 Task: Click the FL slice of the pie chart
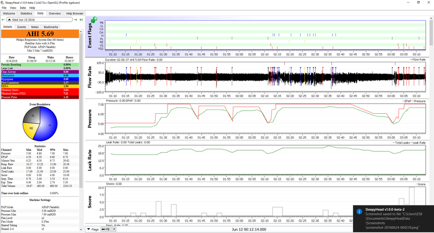(34, 115)
